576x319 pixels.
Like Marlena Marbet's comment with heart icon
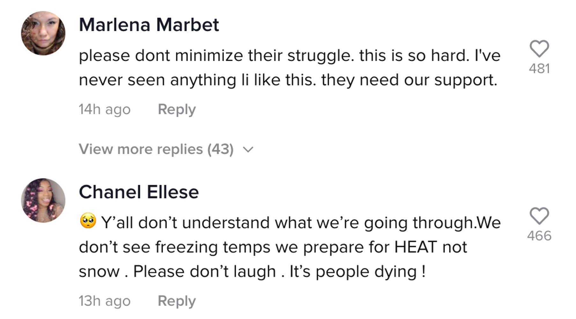(539, 48)
